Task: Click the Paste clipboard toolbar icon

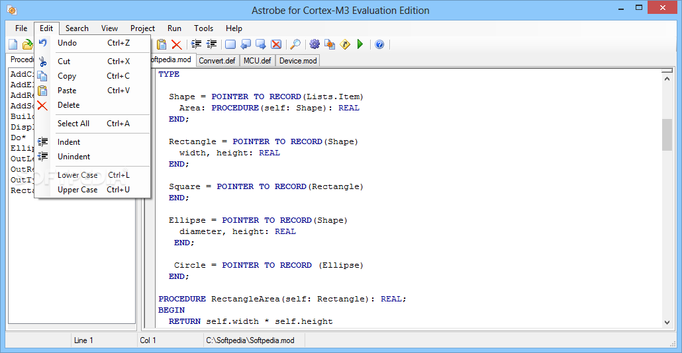Action: pos(162,44)
